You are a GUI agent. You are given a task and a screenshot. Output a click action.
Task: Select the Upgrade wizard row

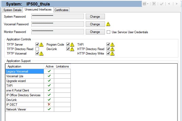point(38,81)
